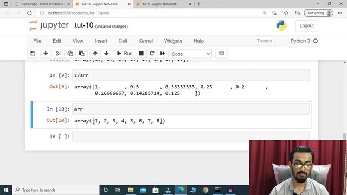Open the Kernel menu
347x195 pixels.
pos(146,41)
